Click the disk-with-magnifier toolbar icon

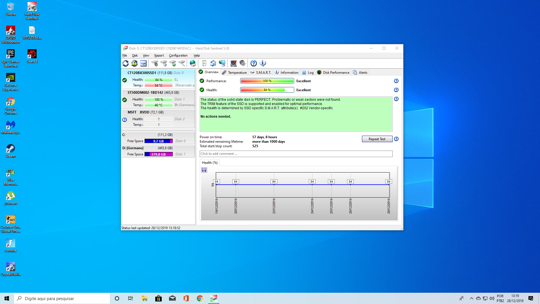pyautogui.click(x=182, y=63)
